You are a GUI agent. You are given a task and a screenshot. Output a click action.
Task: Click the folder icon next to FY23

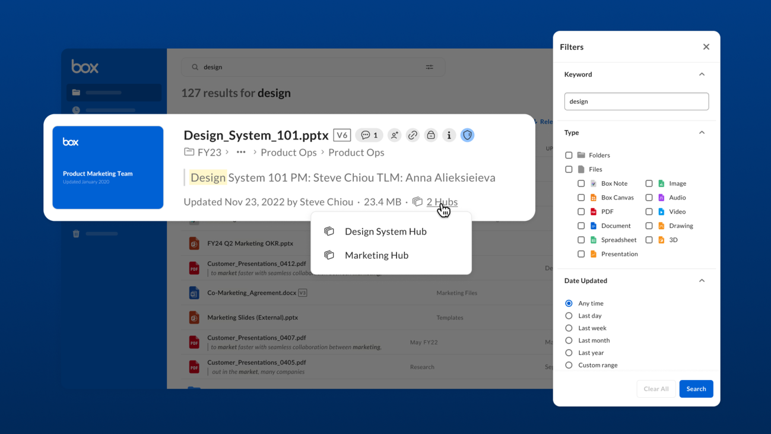[x=189, y=152]
